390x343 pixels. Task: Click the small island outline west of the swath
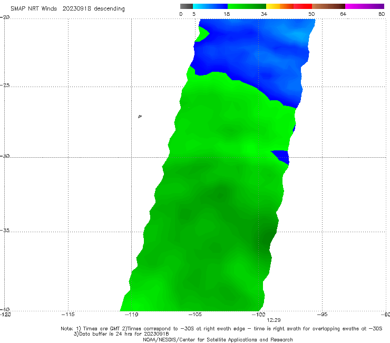click(140, 116)
